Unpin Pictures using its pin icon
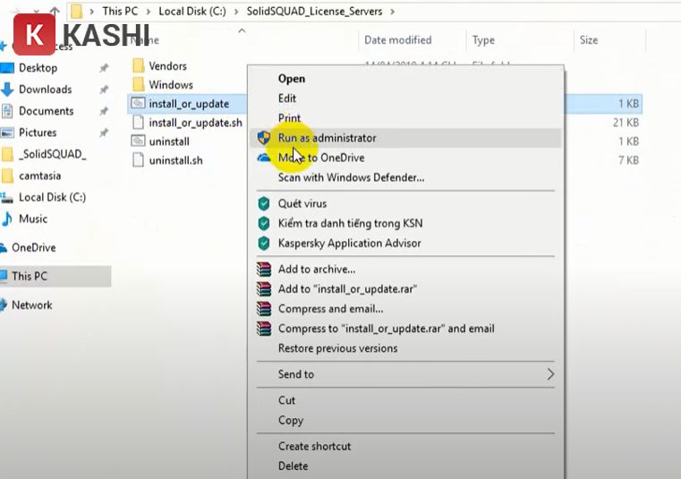 104,133
